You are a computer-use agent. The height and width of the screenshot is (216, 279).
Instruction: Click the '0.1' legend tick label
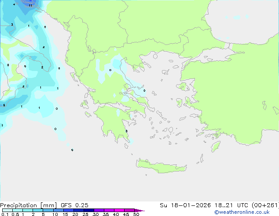(x=5, y=214)
